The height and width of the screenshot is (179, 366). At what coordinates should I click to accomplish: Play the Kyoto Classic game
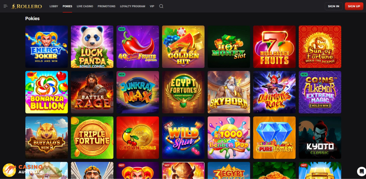point(320,138)
